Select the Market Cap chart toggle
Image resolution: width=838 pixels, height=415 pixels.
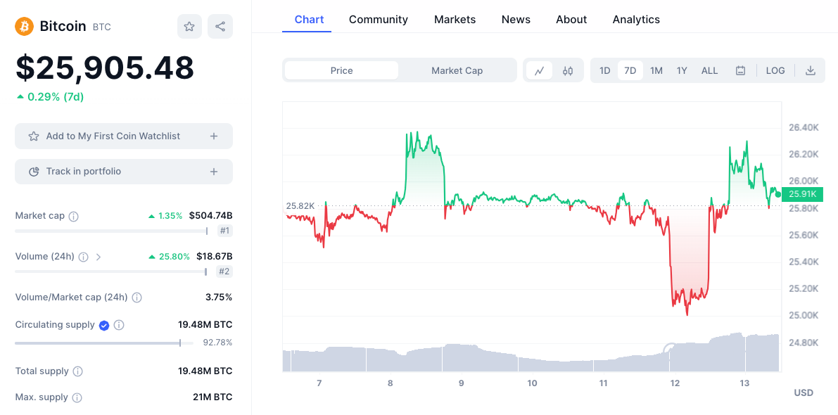tap(457, 70)
